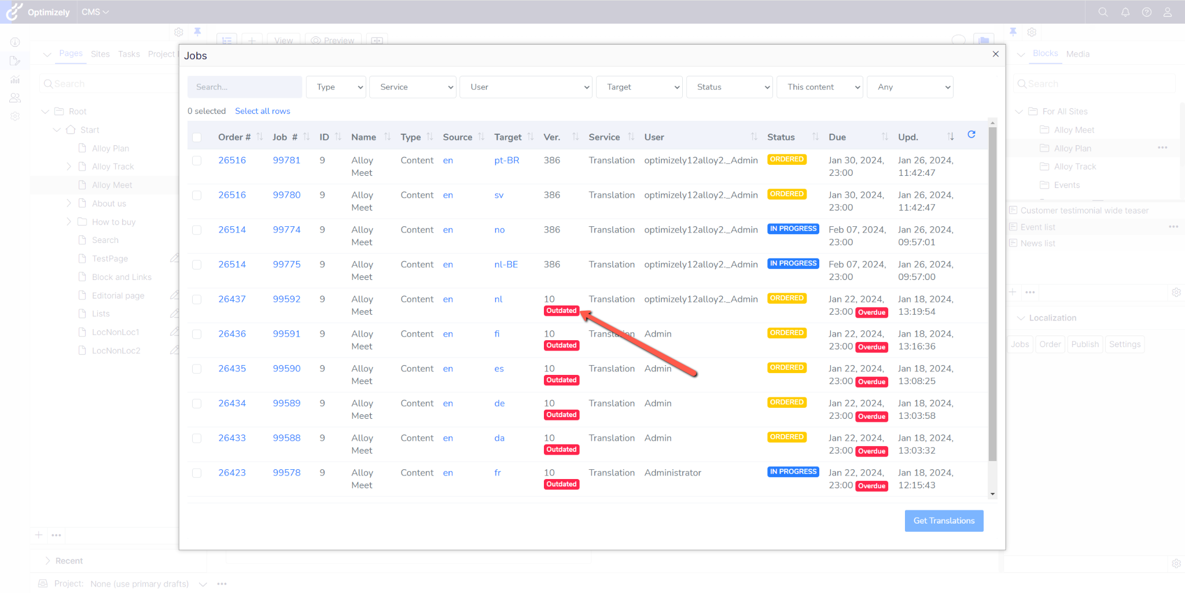Sort by the Type column sort arrows

point(430,137)
